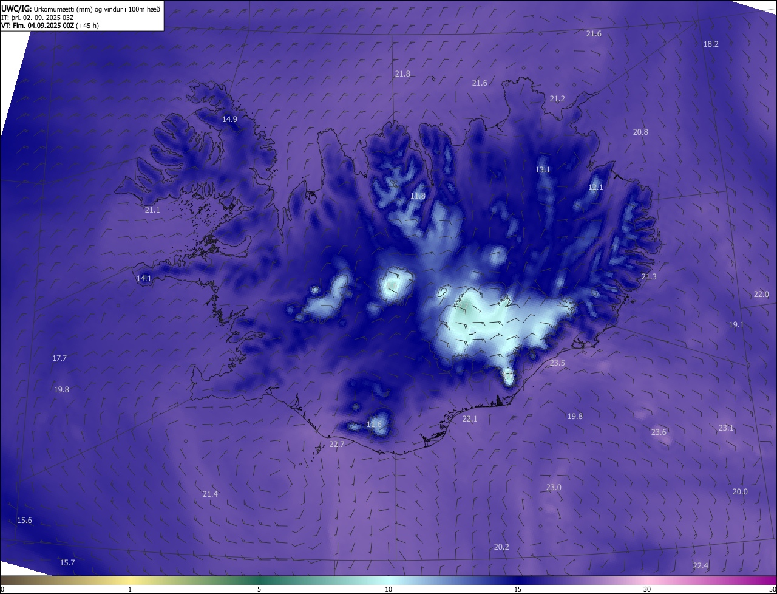This screenshot has height=594, width=777.
Task: Click the 20.8 value on the map
Action: (640, 132)
